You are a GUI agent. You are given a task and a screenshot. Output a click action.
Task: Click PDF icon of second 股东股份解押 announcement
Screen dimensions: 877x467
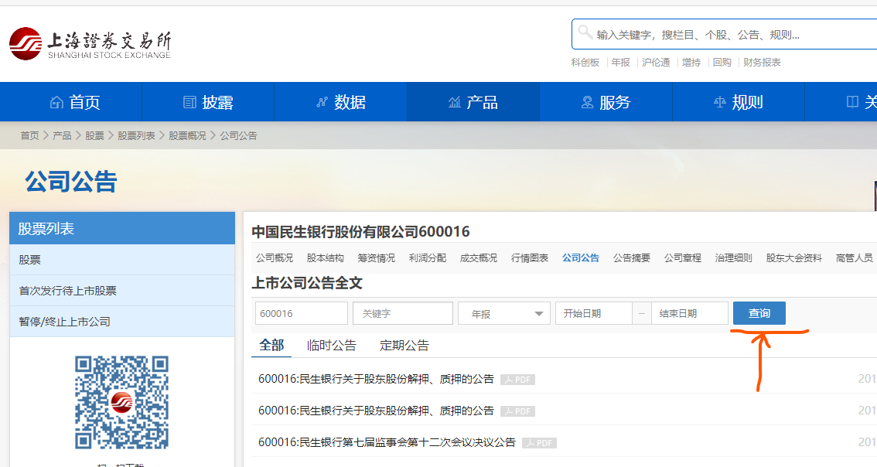click(517, 411)
